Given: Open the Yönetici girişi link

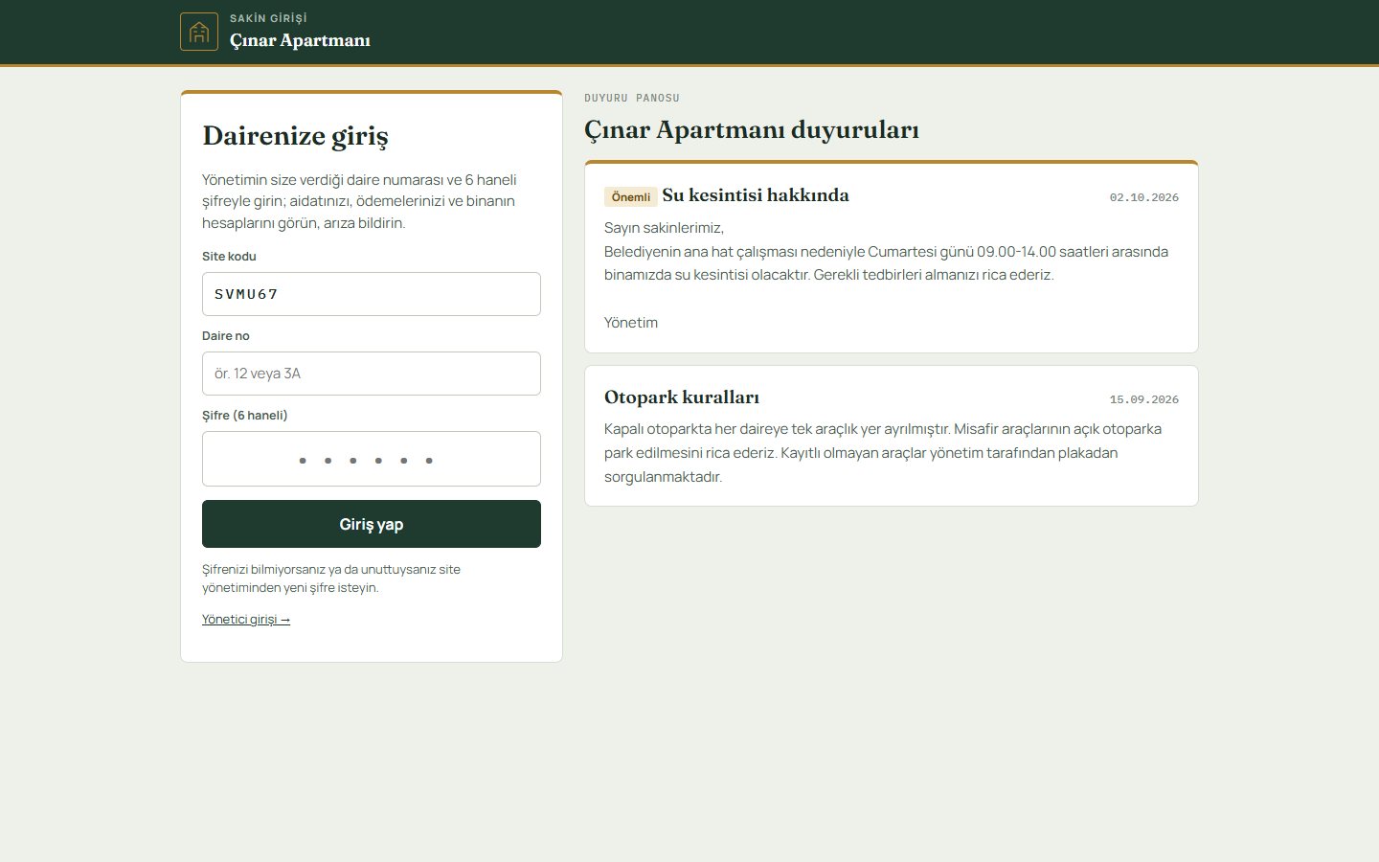Looking at the screenshot, I should 246,620.
